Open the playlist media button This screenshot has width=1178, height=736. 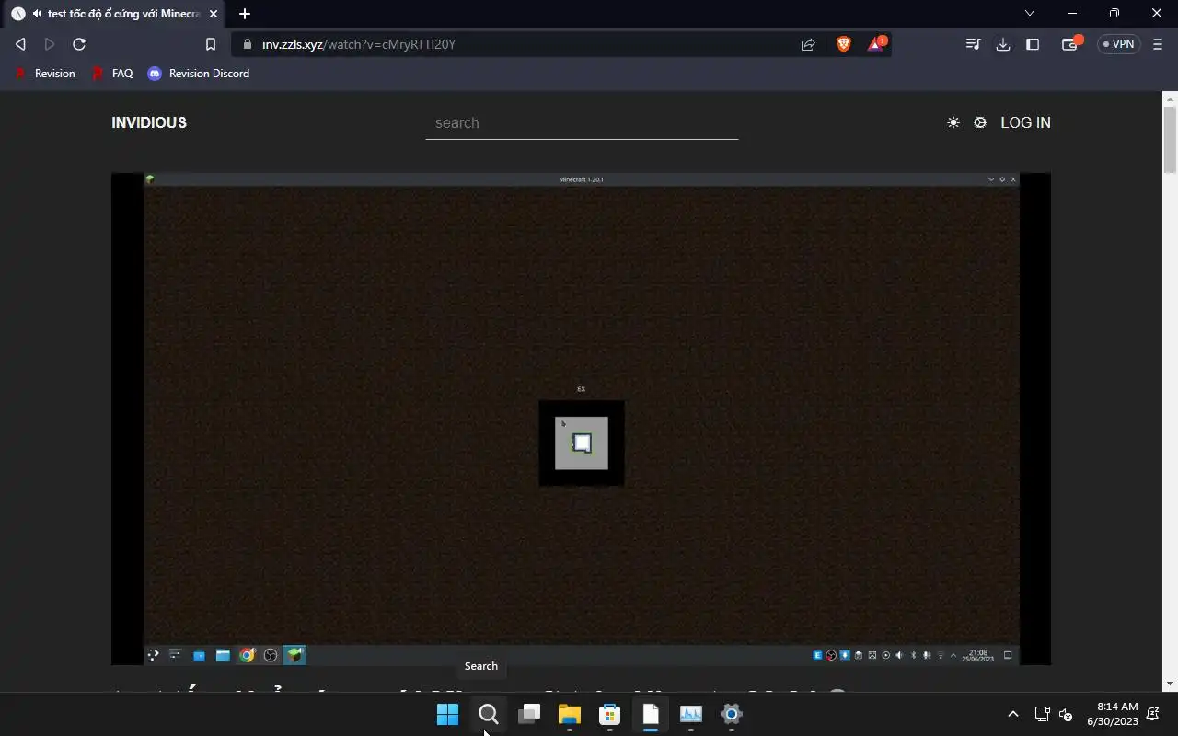point(973,44)
